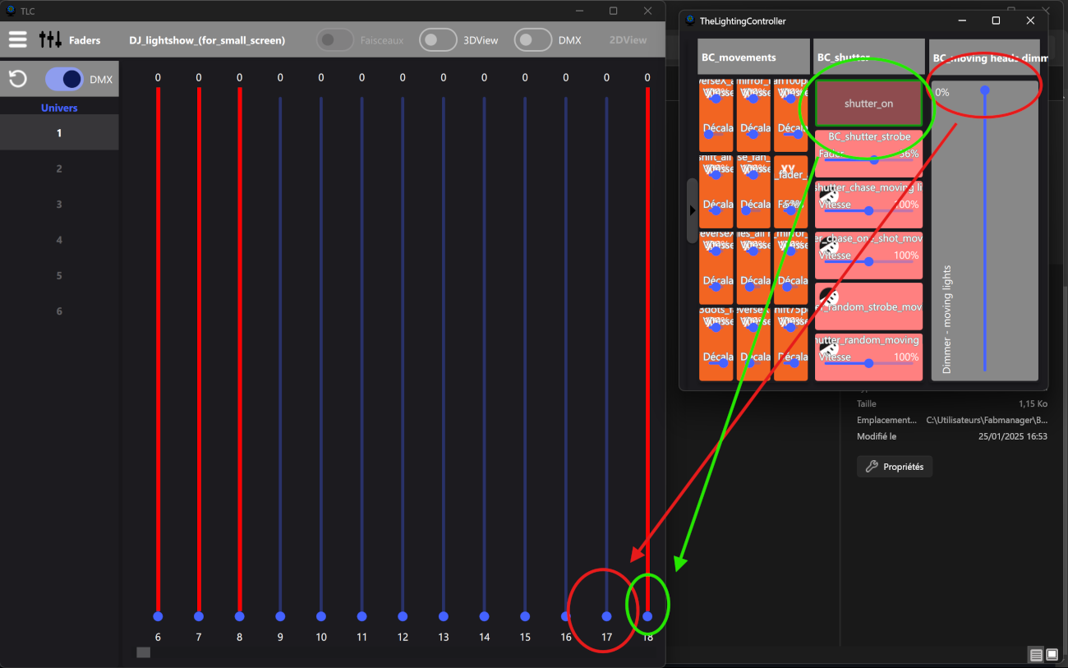The width and height of the screenshot is (1068, 668).
Task: Click channel 10 fader handle
Action: click(x=320, y=616)
